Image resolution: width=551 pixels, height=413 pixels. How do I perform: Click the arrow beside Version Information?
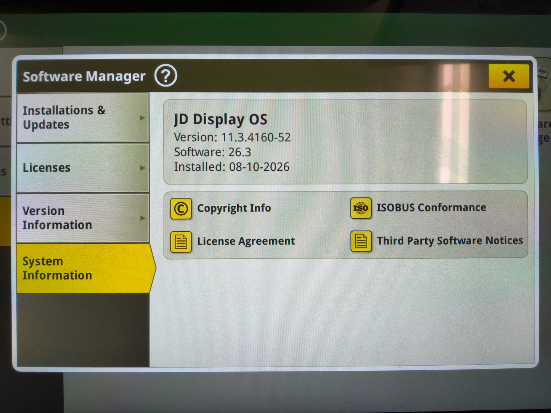143,218
